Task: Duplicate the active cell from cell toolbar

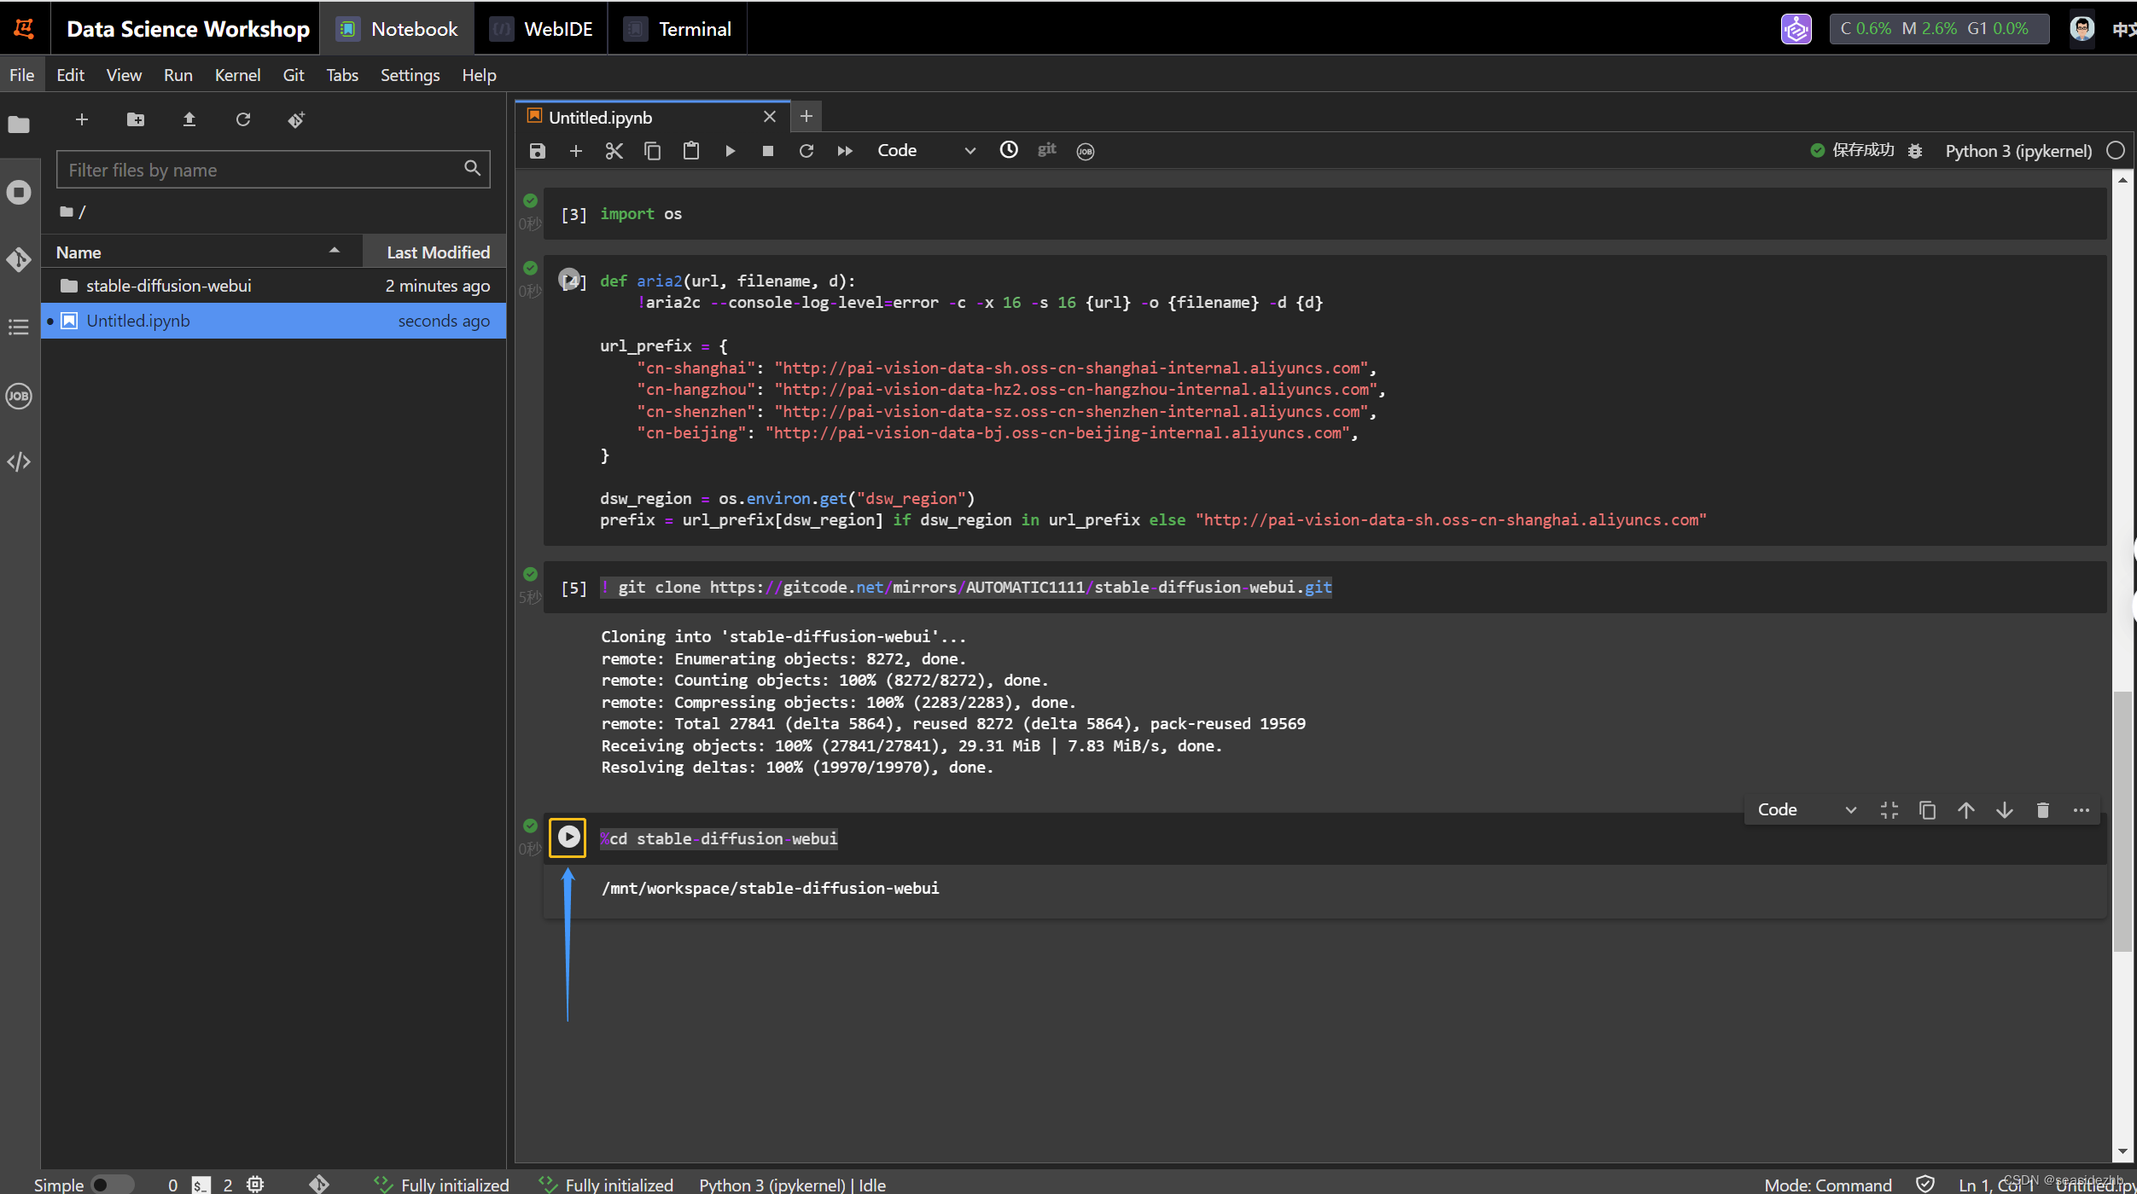Action: pyautogui.click(x=1927, y=810)
